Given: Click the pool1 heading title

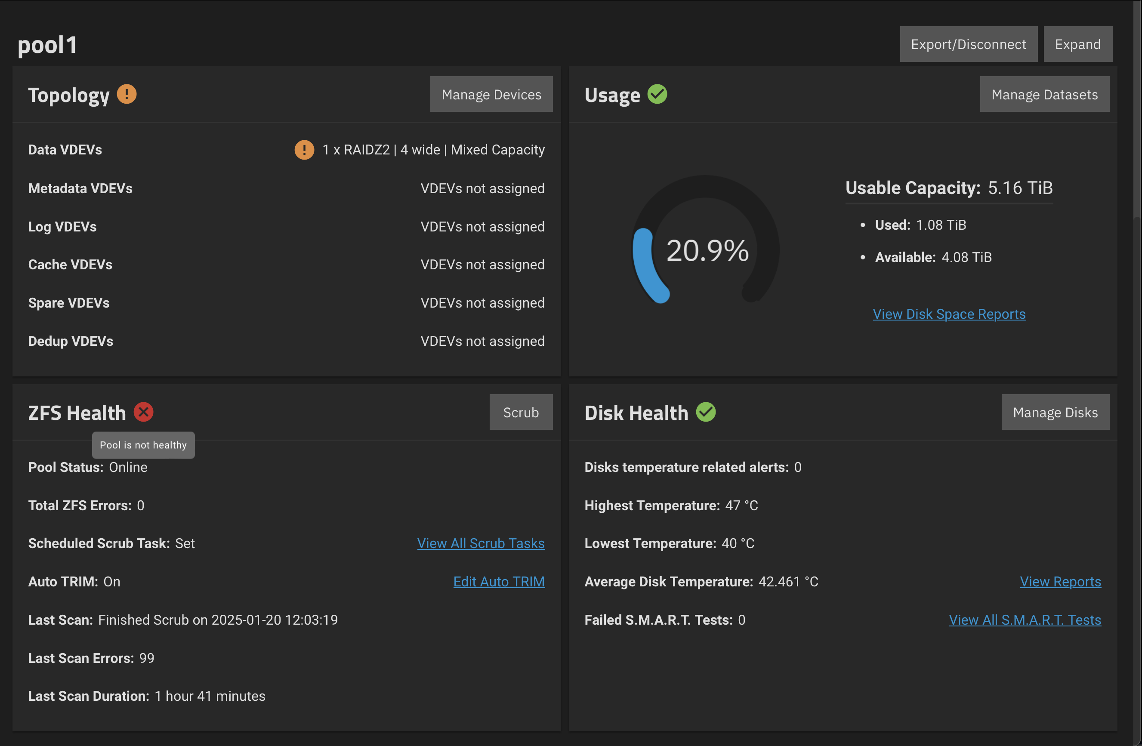Looking at the screenshot, I should (x=47, y=45).
